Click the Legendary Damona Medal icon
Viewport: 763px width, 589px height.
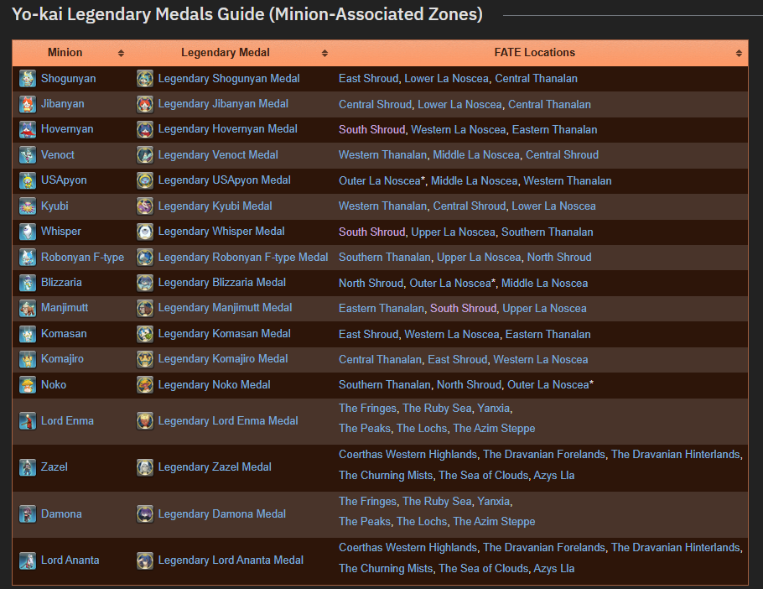point(145,513)
